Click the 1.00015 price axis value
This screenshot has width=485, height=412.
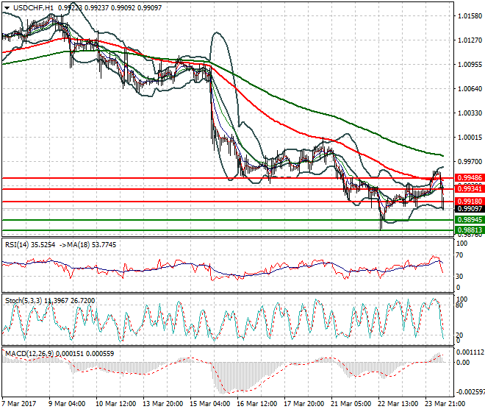(470, 138)
